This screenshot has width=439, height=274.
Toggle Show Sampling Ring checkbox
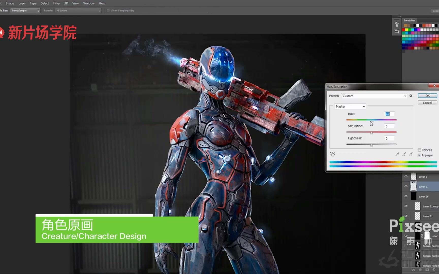point(108,11)
